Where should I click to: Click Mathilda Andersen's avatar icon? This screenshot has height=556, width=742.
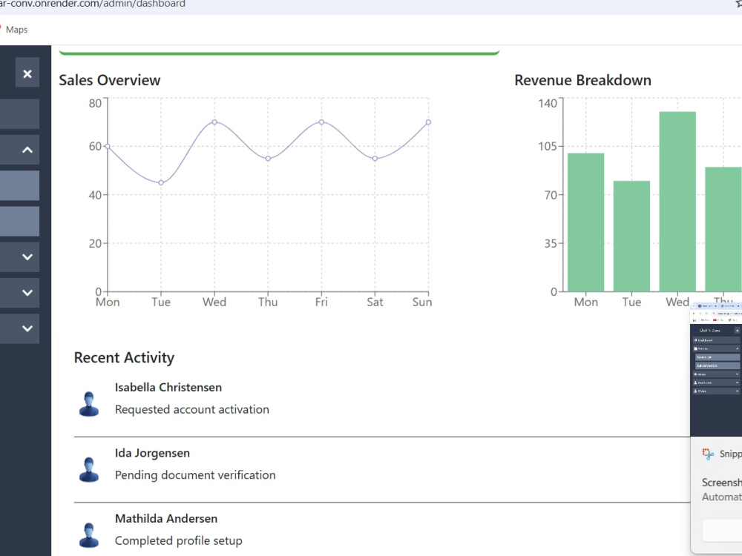(x=89, y=535)
